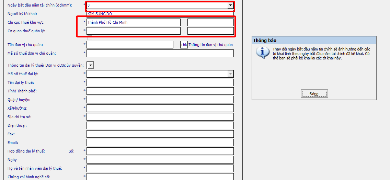Click the Tên đại lý thuế input
Screen dimensions: 390x180
pyautogui.click(x=160, y=82)
